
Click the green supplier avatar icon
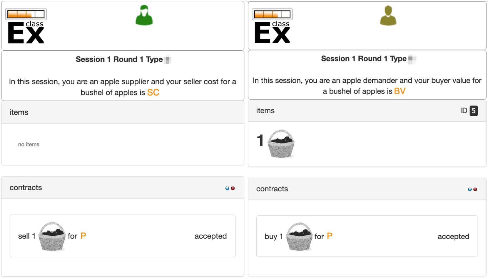coord(144,15)
